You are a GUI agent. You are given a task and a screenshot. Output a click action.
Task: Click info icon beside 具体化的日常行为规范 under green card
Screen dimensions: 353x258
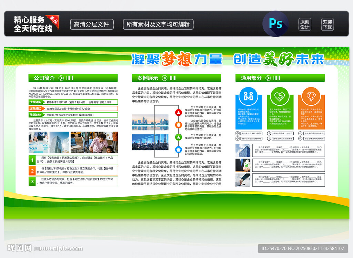[x=269, y=133]
